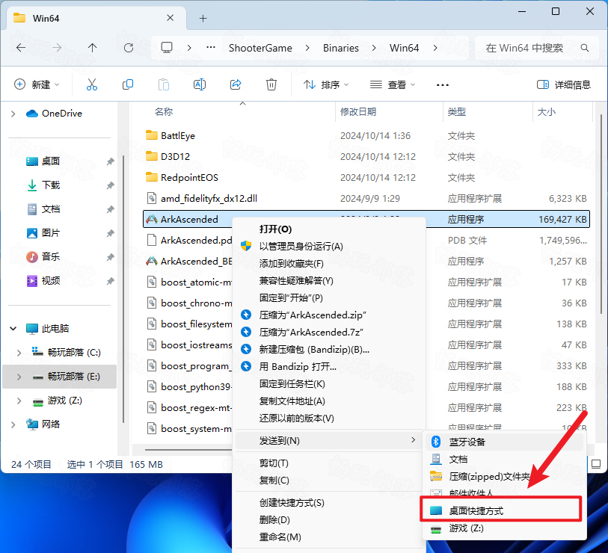Click 重命名(M) in context menu
608x553 pixels.
(329, 537)
